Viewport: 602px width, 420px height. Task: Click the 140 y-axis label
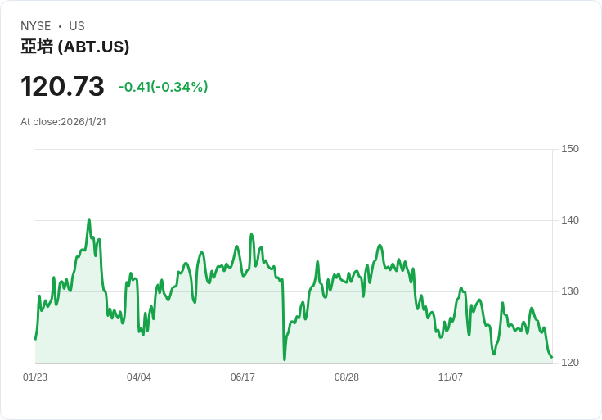coord(570,220)
